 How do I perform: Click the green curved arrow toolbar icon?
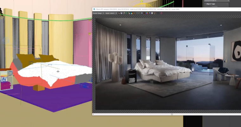[x=127, y=13]
